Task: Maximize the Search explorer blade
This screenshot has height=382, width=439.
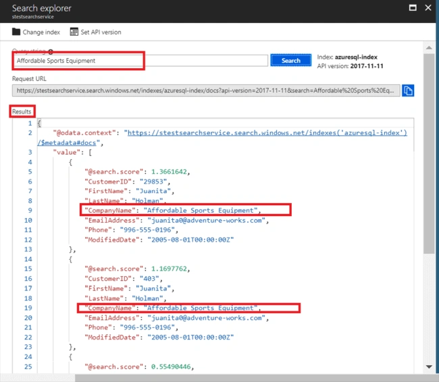Action: point(413,7)
